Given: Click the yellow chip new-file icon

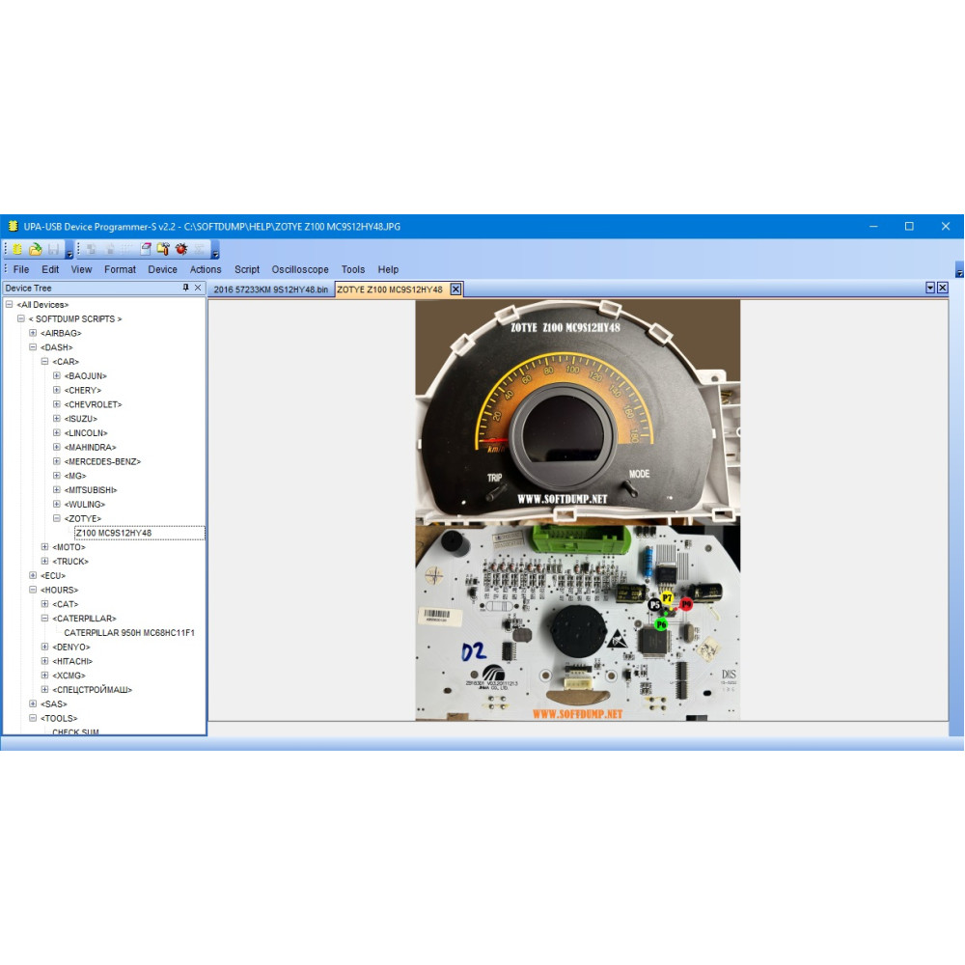Looking at the screenshot, I should [17, 249].
